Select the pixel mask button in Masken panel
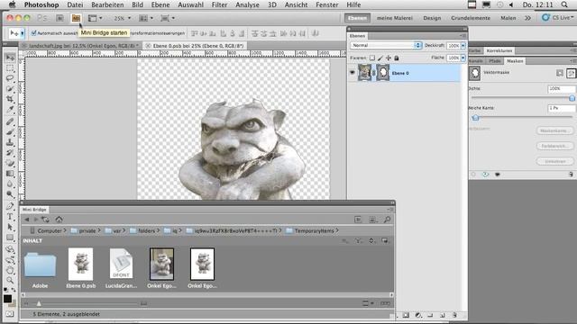This screenshot has height=324, width=577. coord(560,73)
